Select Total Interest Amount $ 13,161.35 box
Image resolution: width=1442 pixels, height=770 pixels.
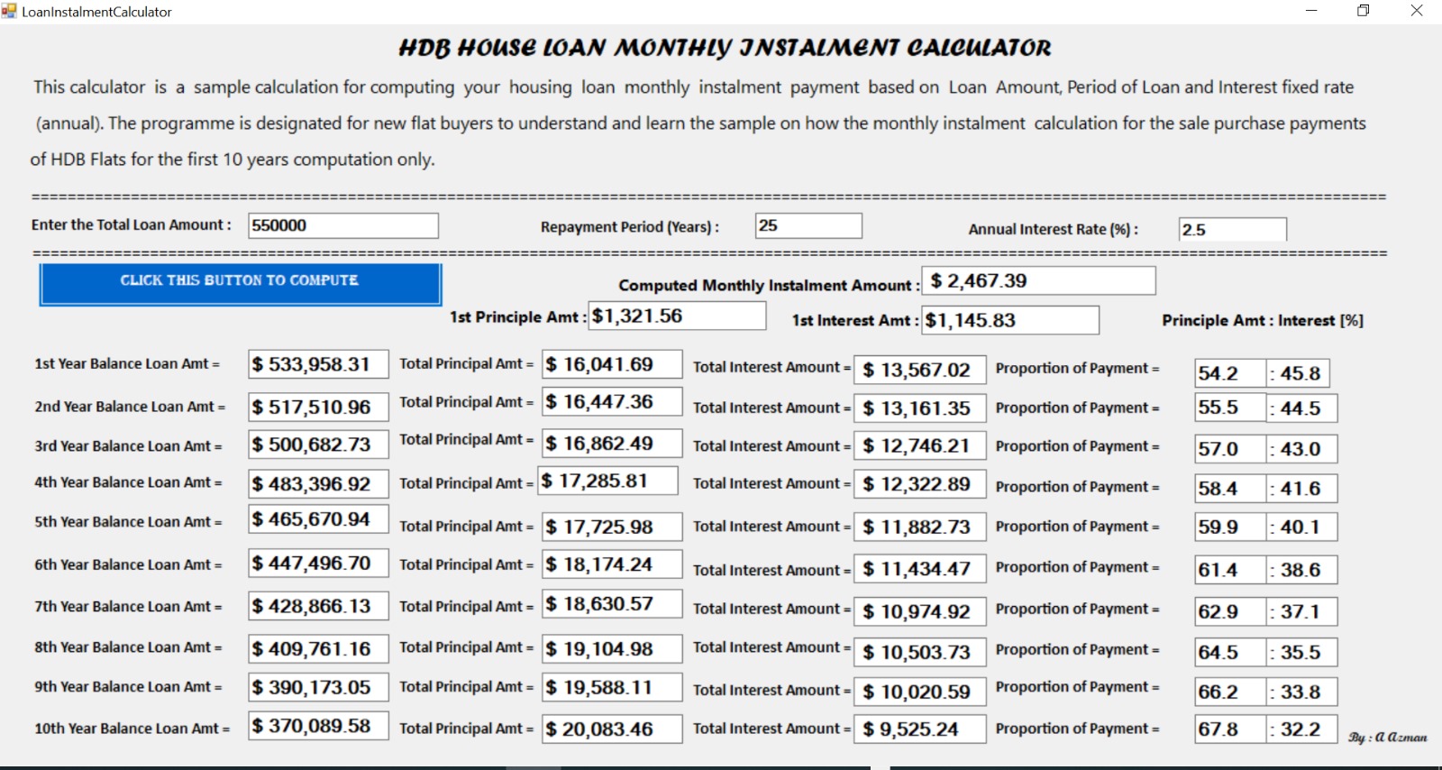pos(920,408)
